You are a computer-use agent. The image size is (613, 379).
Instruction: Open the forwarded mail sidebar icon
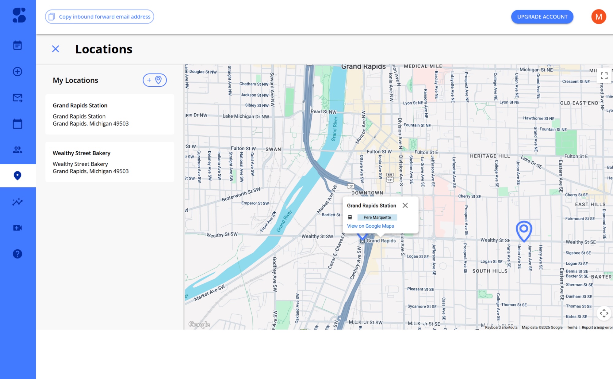click(17, 98)
